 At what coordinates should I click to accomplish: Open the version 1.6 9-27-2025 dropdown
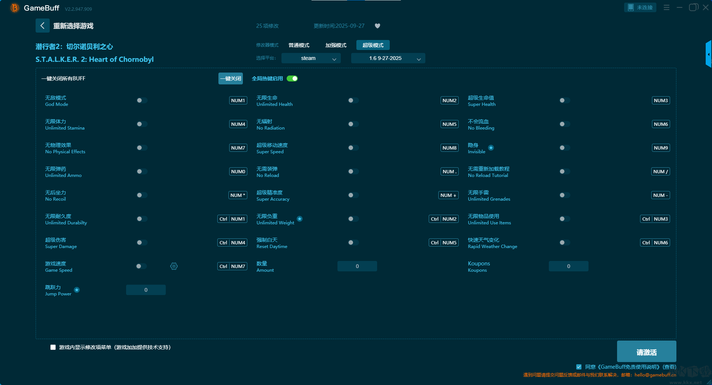pos(388,58)
